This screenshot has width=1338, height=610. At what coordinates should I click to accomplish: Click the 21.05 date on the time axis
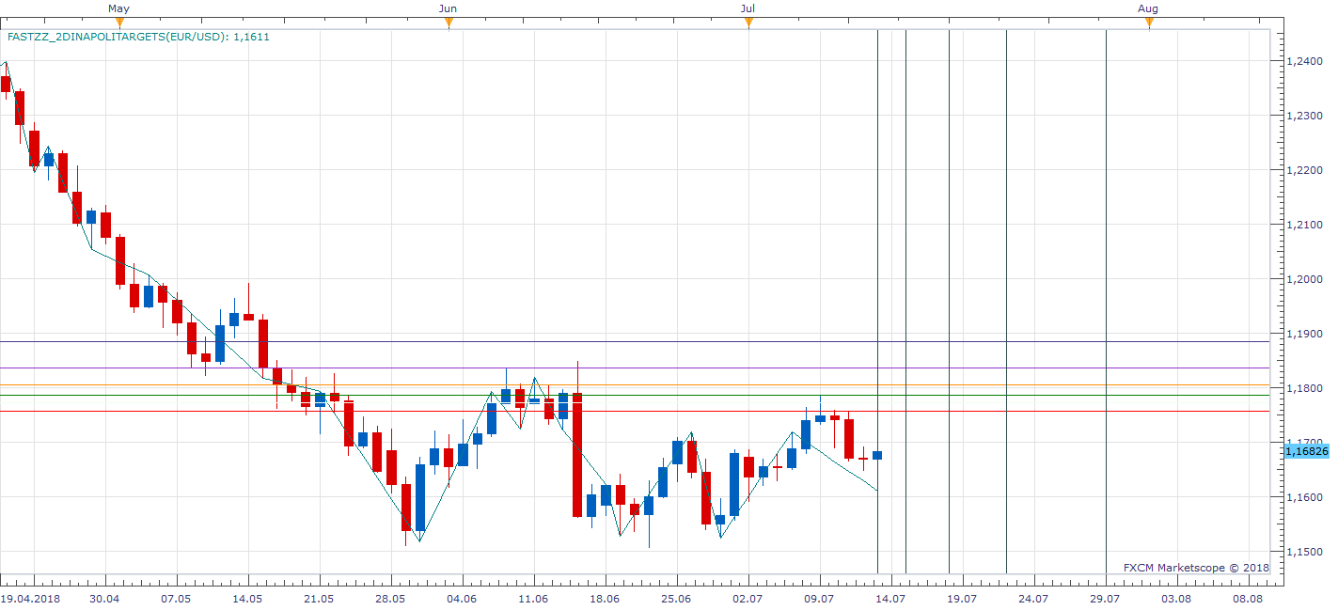[319, 598]
